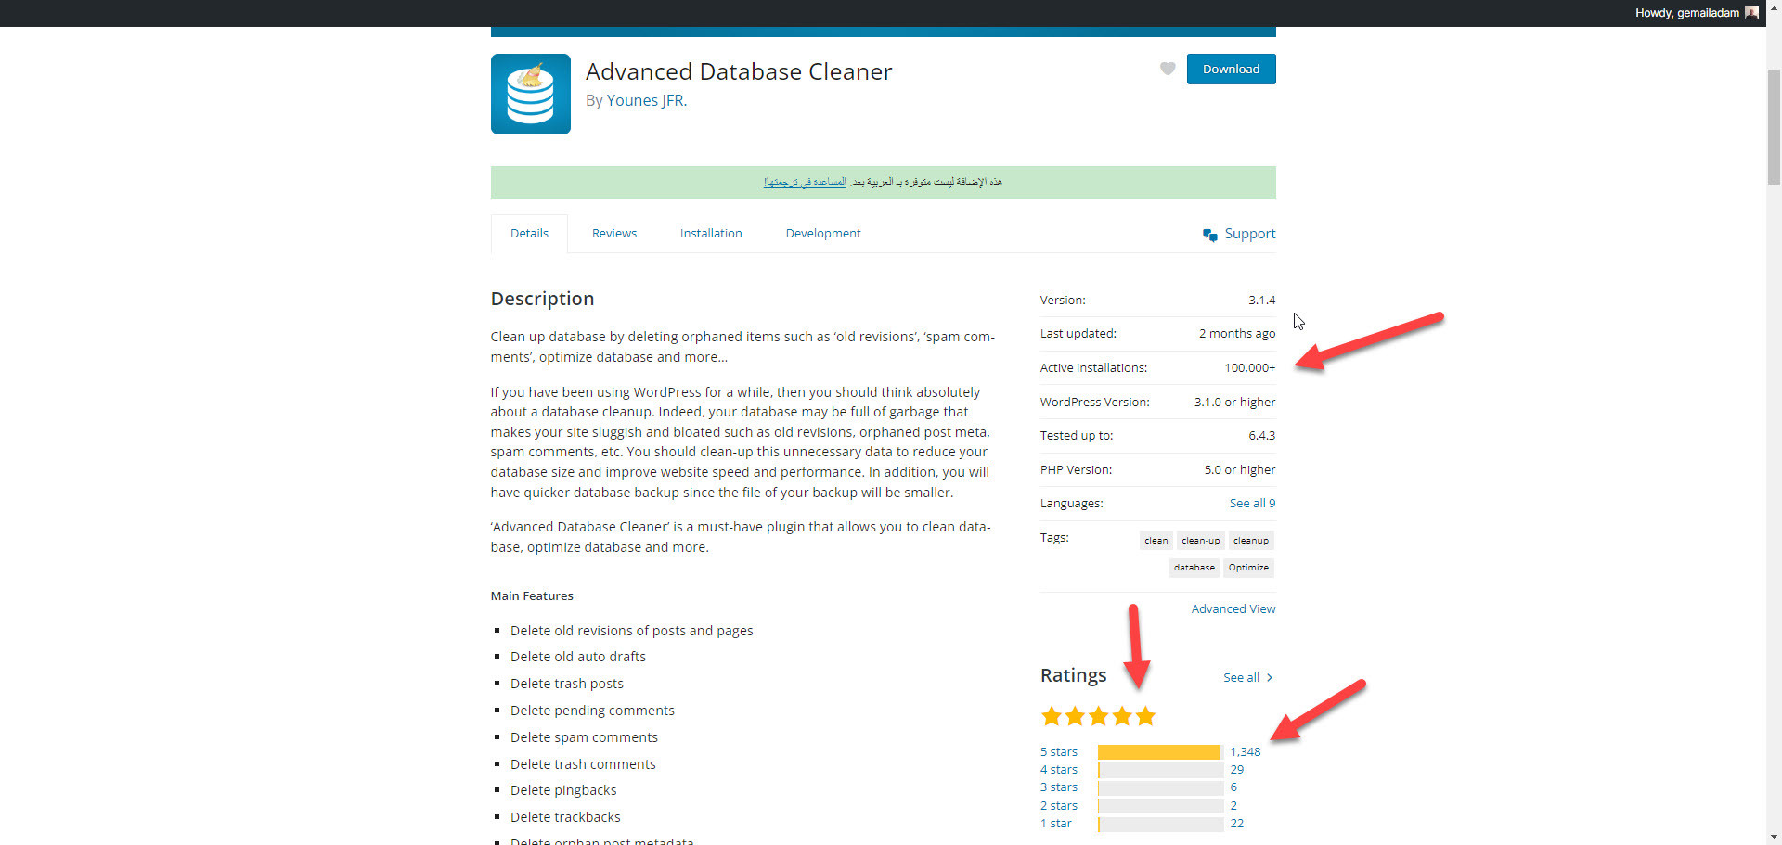
Task: Click the Advanced Database Cleaner plugin icon
Action: coord(530,94)
